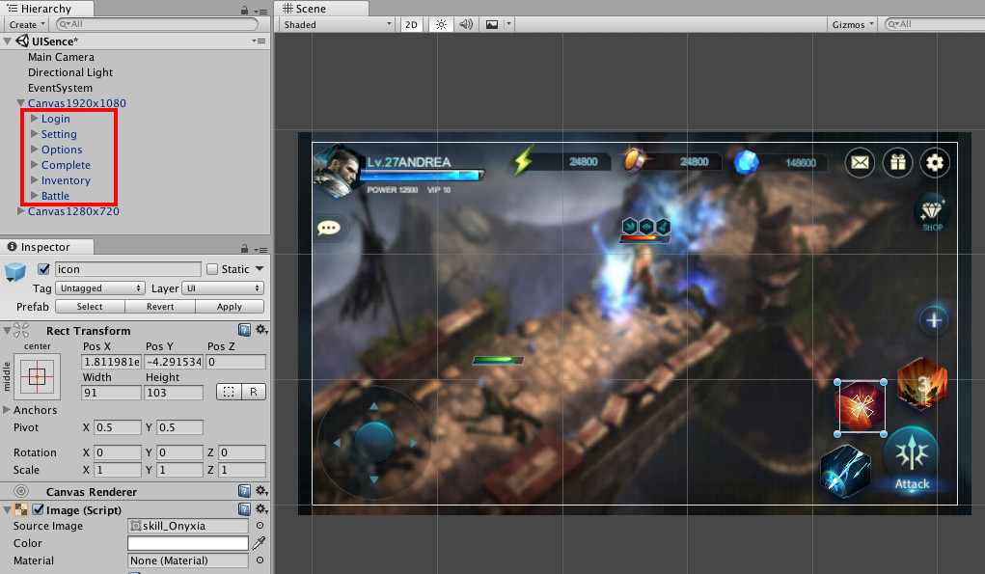Click the scene effects image icon
The image size is (985, 574).
pos(492,24)
